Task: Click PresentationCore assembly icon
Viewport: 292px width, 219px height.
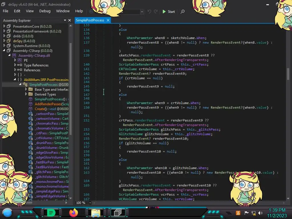Action: [9, 26]
